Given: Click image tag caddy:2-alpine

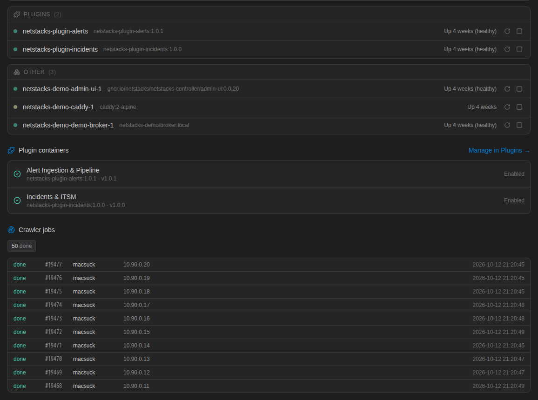Looking at the screenshot, I should [x=118, y=107].
